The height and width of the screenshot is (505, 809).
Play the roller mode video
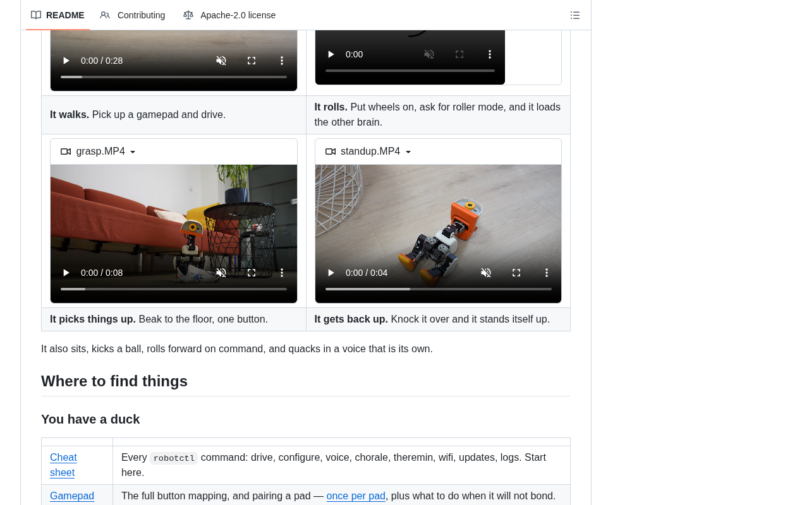click(x=331, y=54)
